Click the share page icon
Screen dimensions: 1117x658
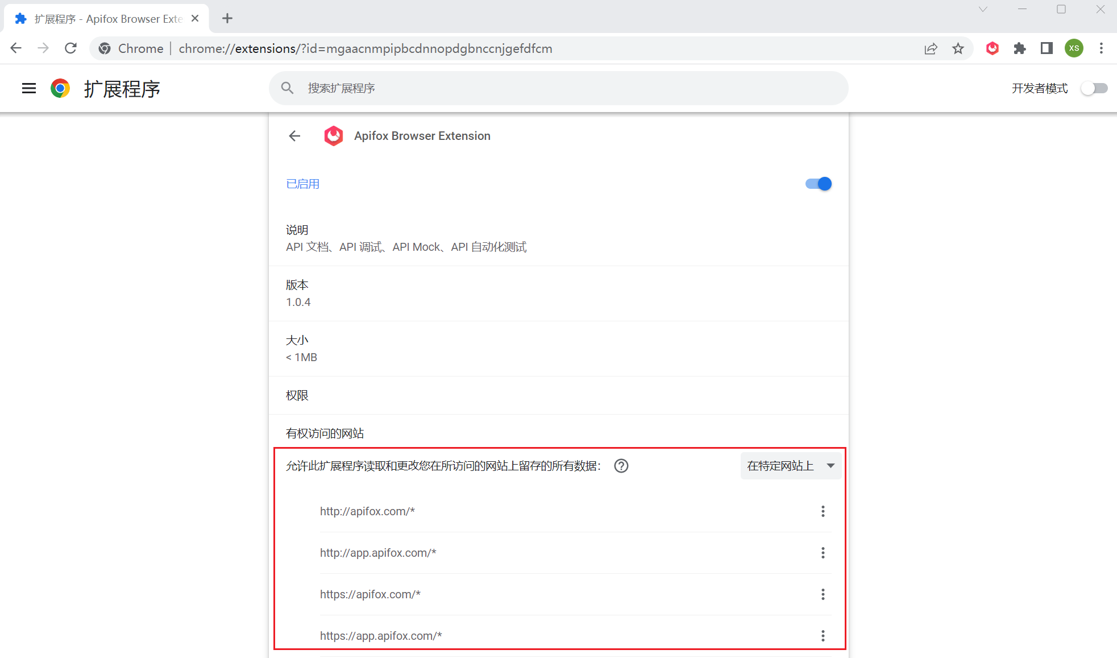[931, 48]
